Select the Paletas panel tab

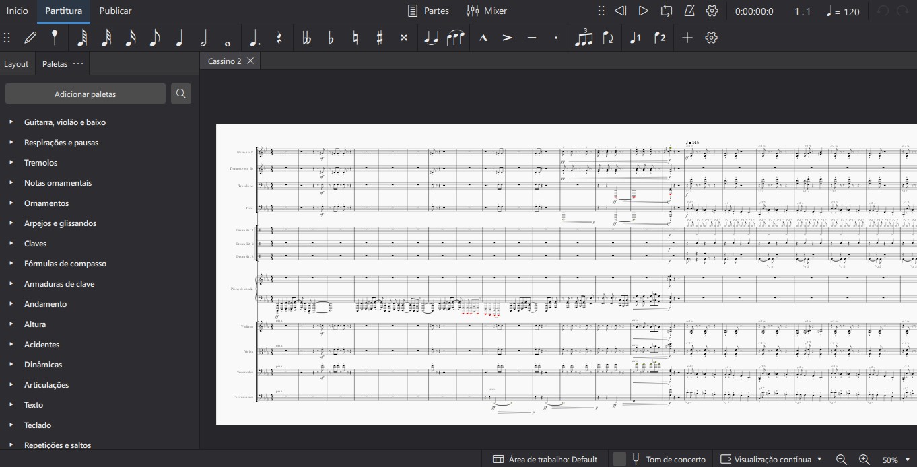click(55, 64)
